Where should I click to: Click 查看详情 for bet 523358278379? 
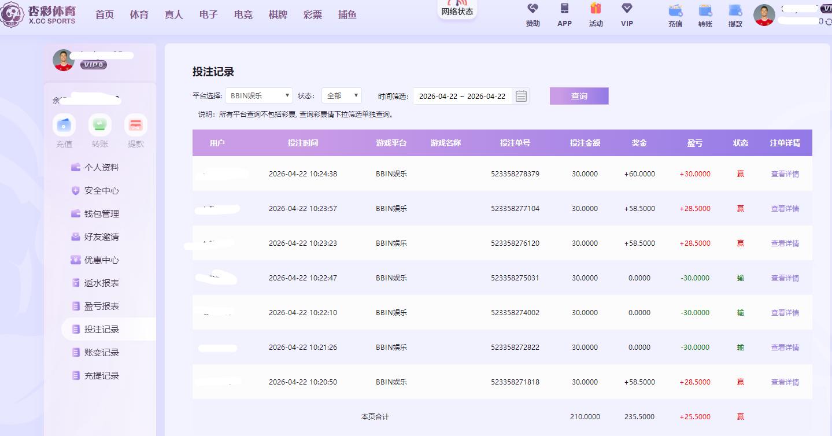click(x=785, y=174)
